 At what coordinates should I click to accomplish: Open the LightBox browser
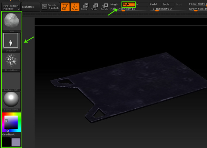tap(29, 7)
